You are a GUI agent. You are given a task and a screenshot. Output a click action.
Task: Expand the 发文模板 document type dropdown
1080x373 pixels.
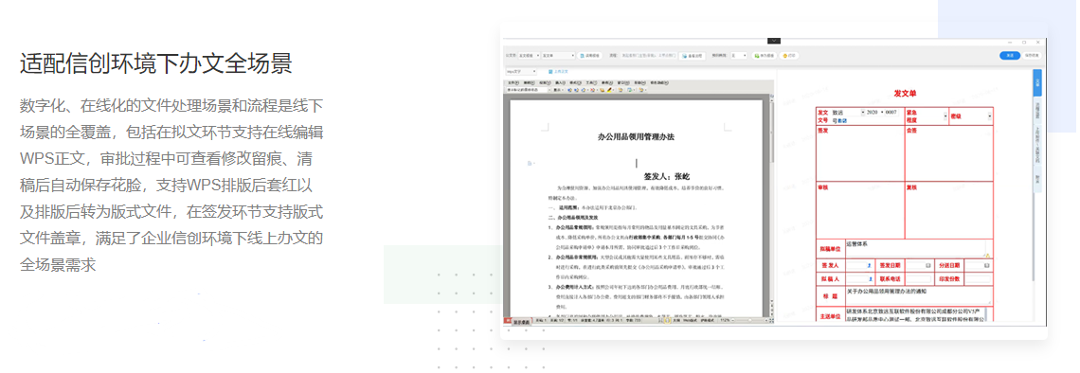coord(529,56)
